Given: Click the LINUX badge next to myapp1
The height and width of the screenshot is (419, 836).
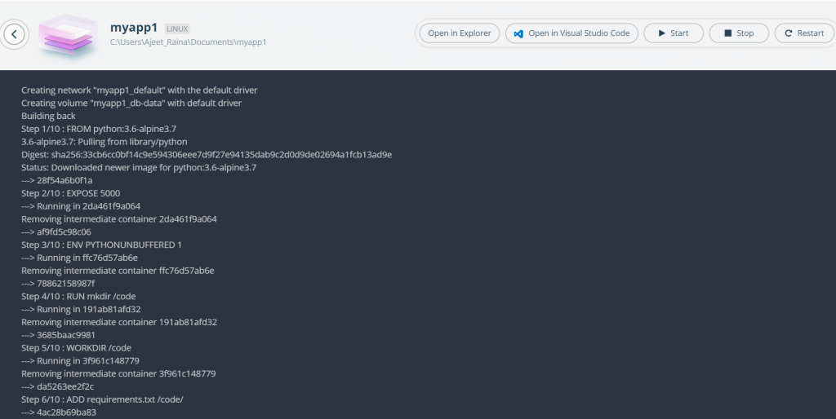Looking at the screenshot, I should pos(177,29).
